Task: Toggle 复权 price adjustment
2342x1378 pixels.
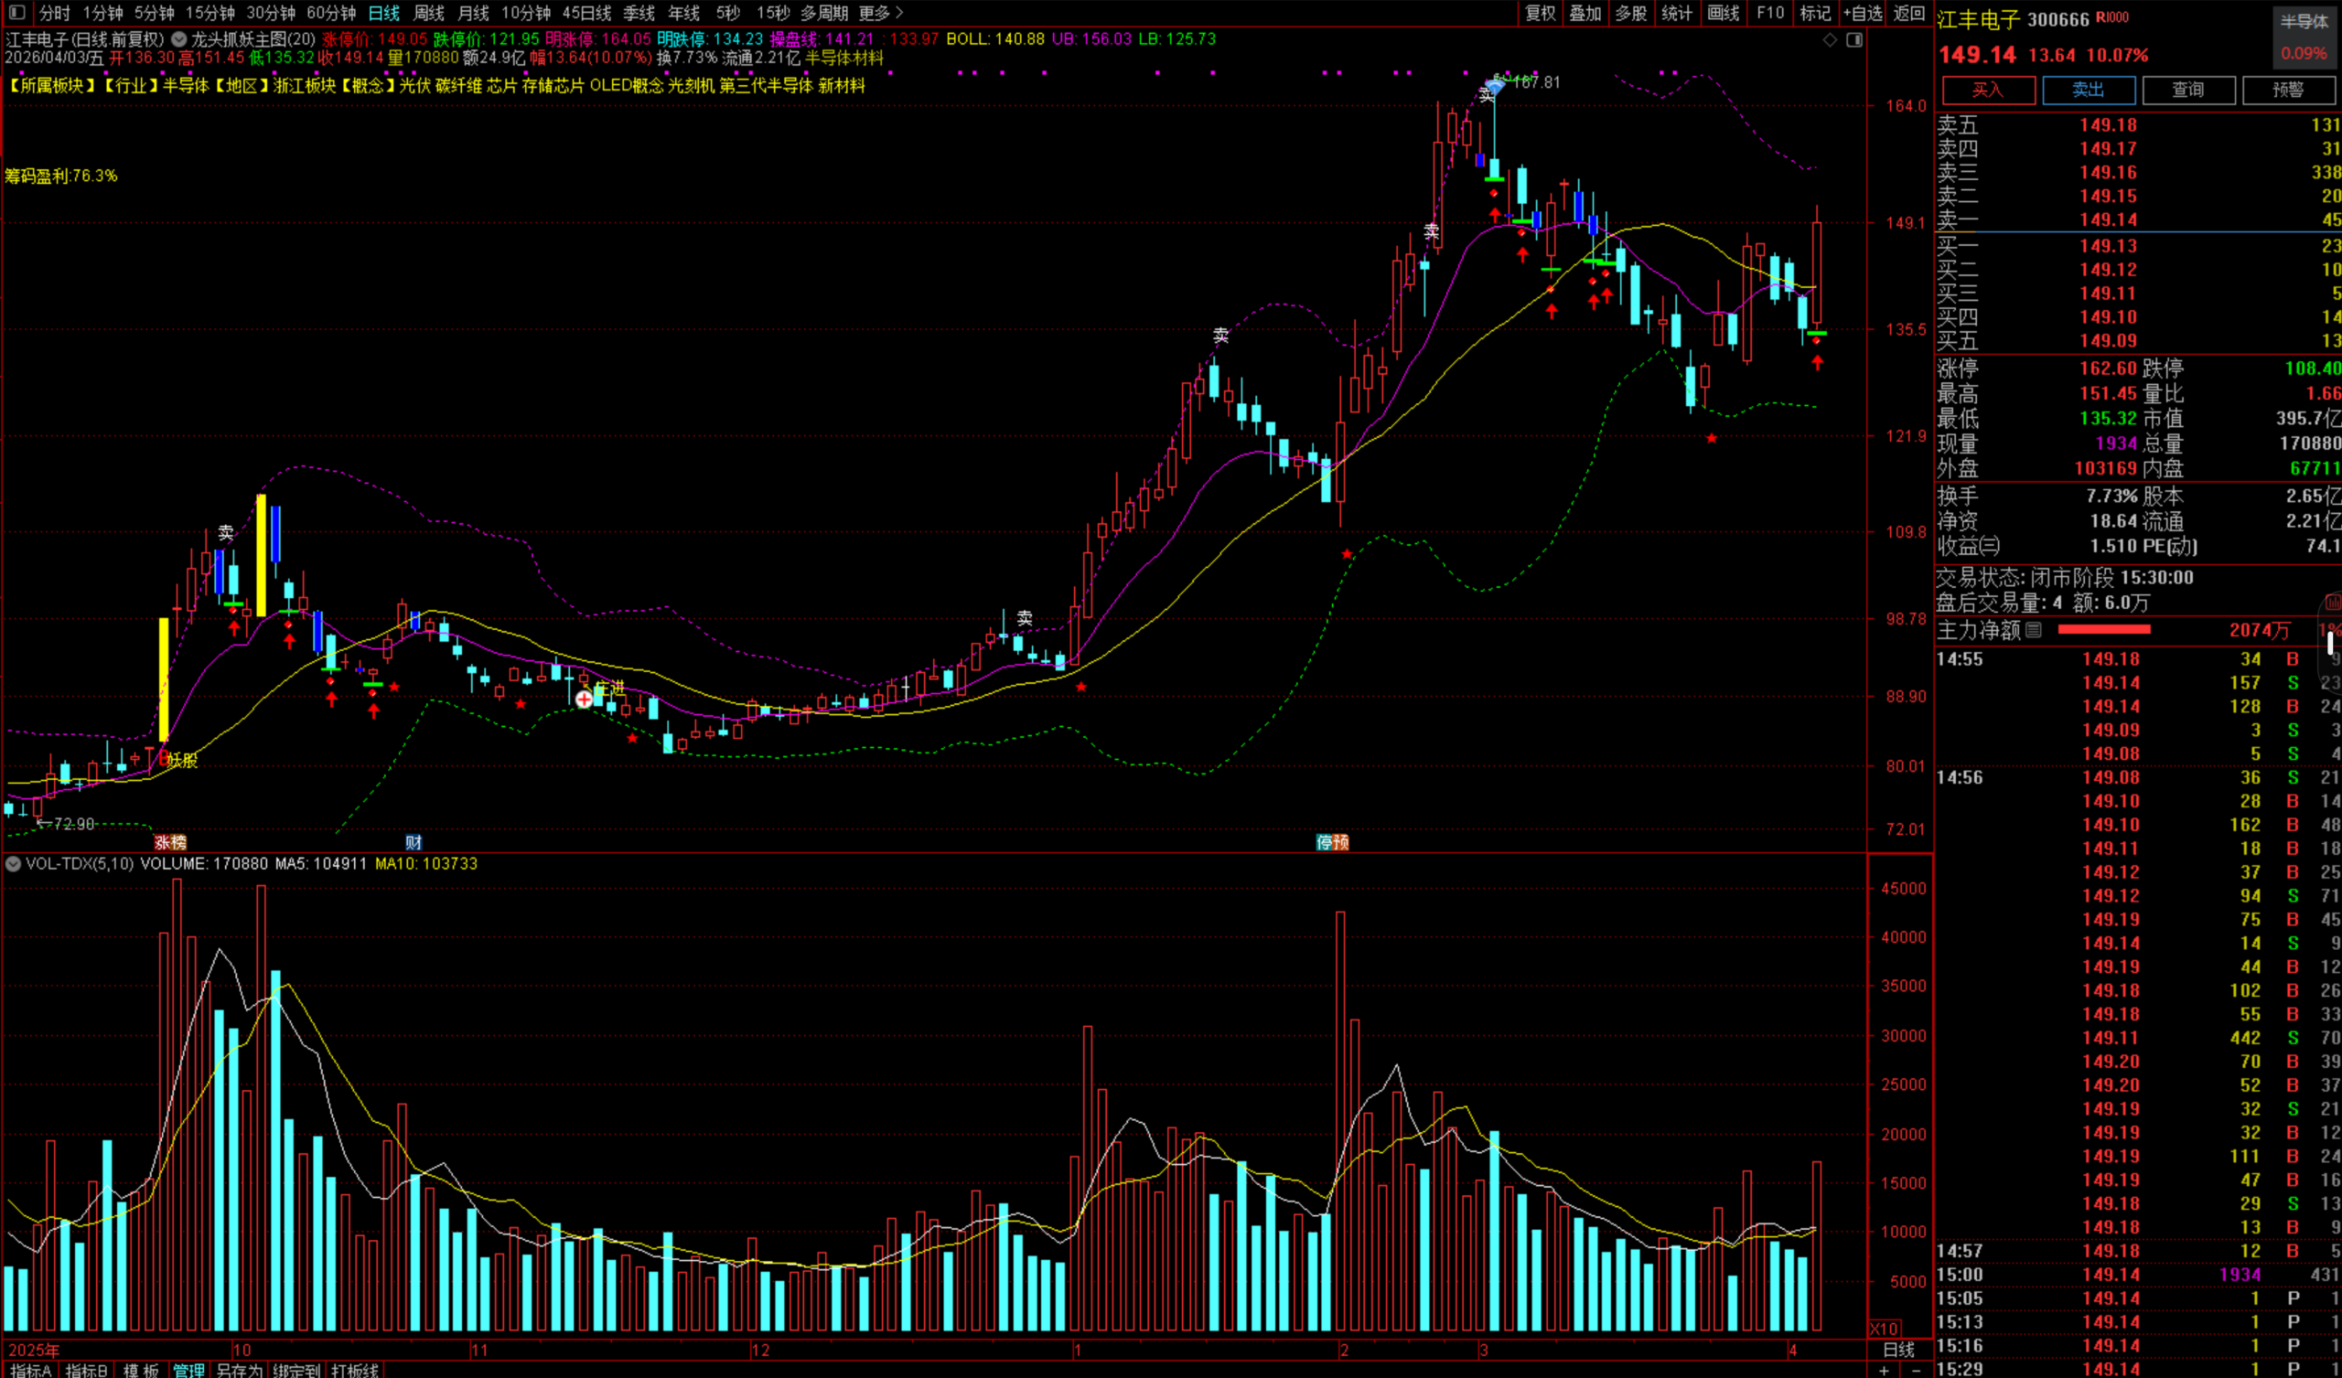Action: [1539, 13]
